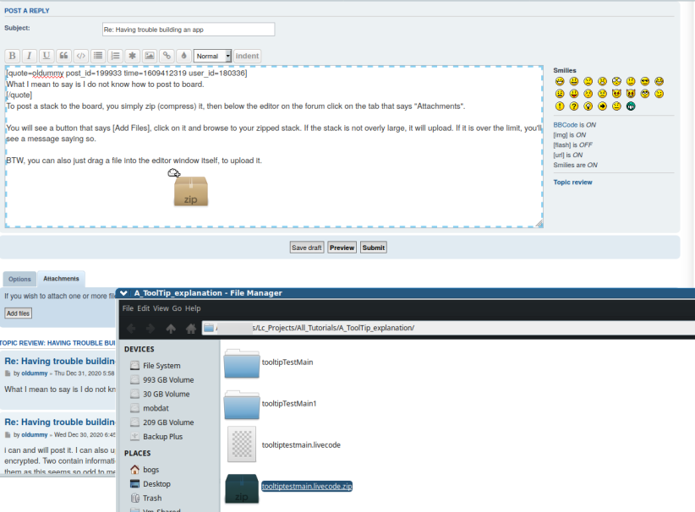Underline text with the U toolbar button

[x=47, y=56]
